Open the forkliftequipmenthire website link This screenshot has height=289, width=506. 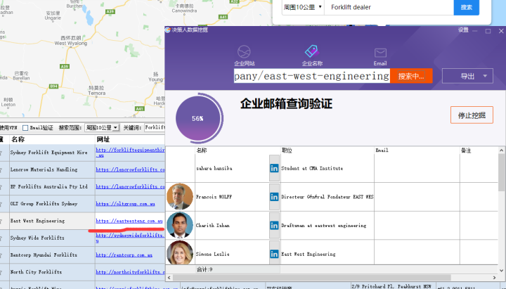click(x=130, y=153)
